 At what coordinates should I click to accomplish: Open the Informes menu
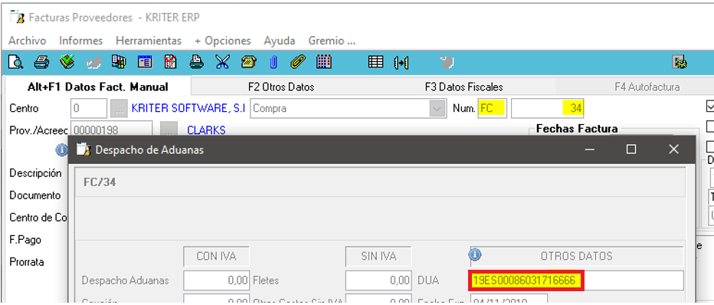click(81, 41)
